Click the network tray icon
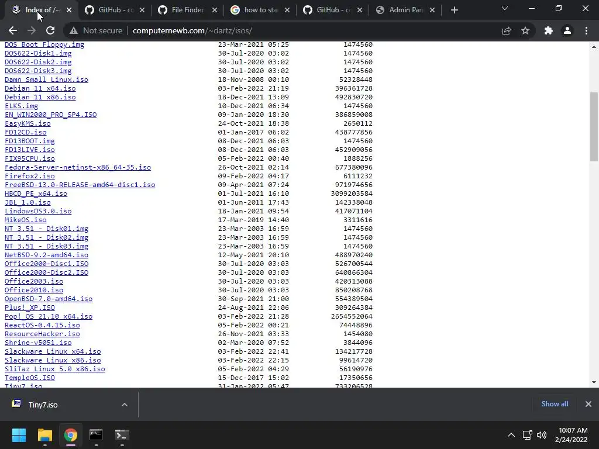This screenshot has width=599, height=449. 528,435
